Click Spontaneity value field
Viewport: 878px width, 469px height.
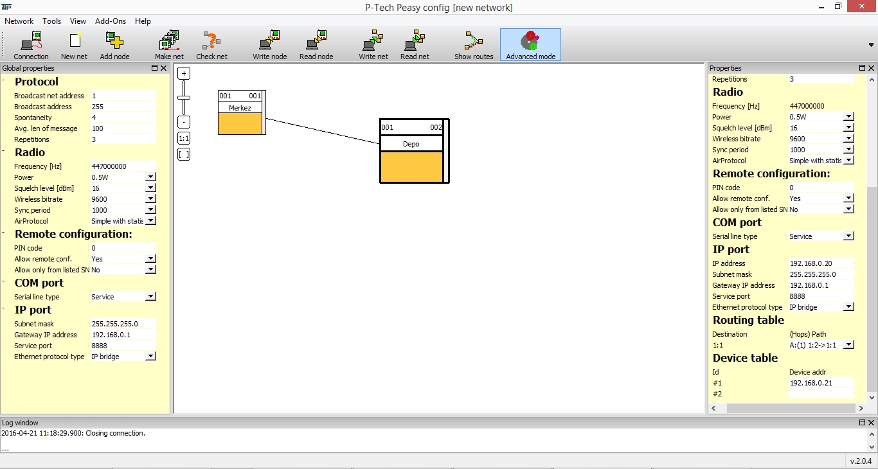[123, 118]
